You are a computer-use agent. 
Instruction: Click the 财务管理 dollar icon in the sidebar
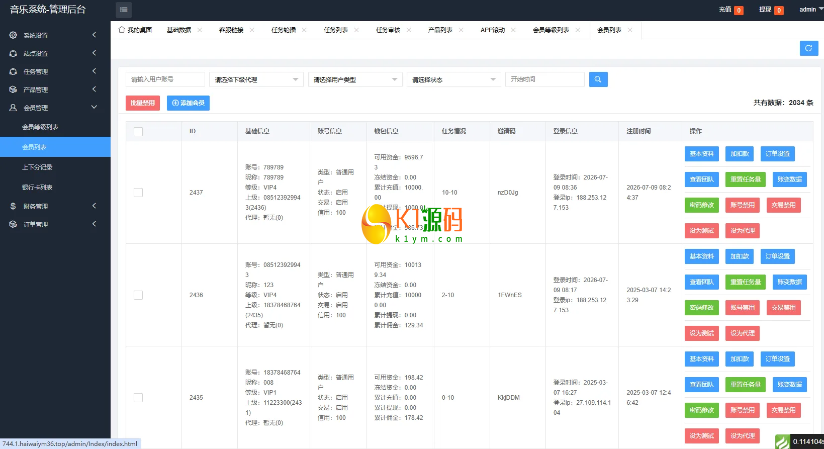[13, 206]
